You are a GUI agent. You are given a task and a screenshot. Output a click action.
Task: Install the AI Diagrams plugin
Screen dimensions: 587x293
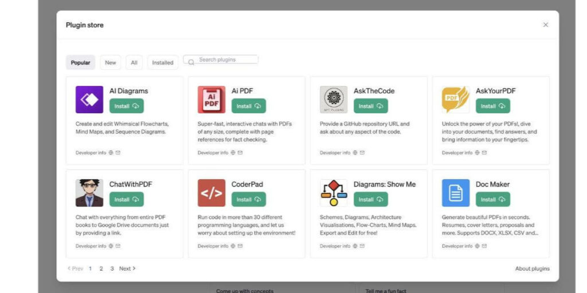[x=127, y=106]
